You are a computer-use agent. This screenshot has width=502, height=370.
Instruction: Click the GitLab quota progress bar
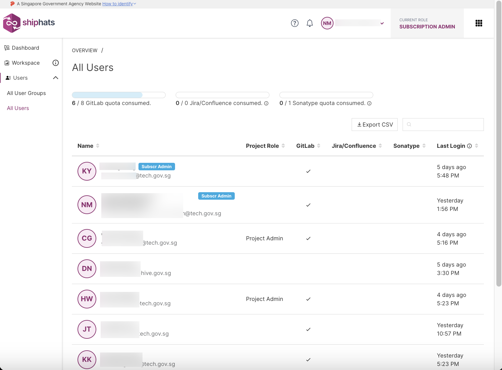[x=118, y=95]
